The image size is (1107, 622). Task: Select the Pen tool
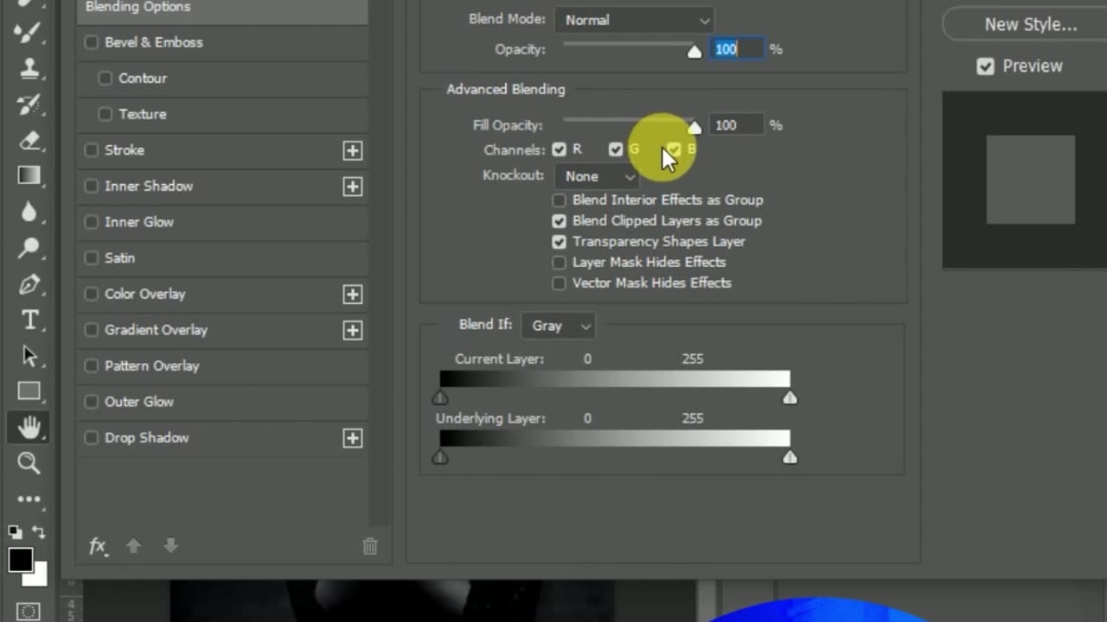click(29, 284)
